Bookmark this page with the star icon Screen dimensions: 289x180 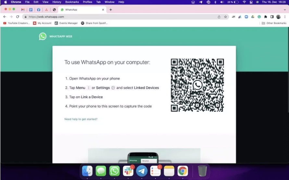(225, 17)
